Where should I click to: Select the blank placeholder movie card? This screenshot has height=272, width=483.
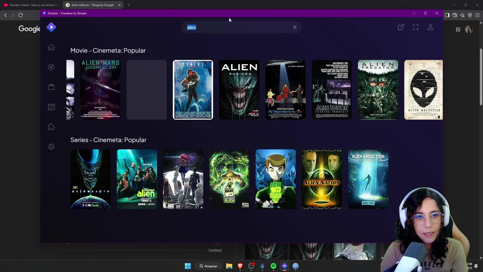pyautogui.click(x=146, y=90)
